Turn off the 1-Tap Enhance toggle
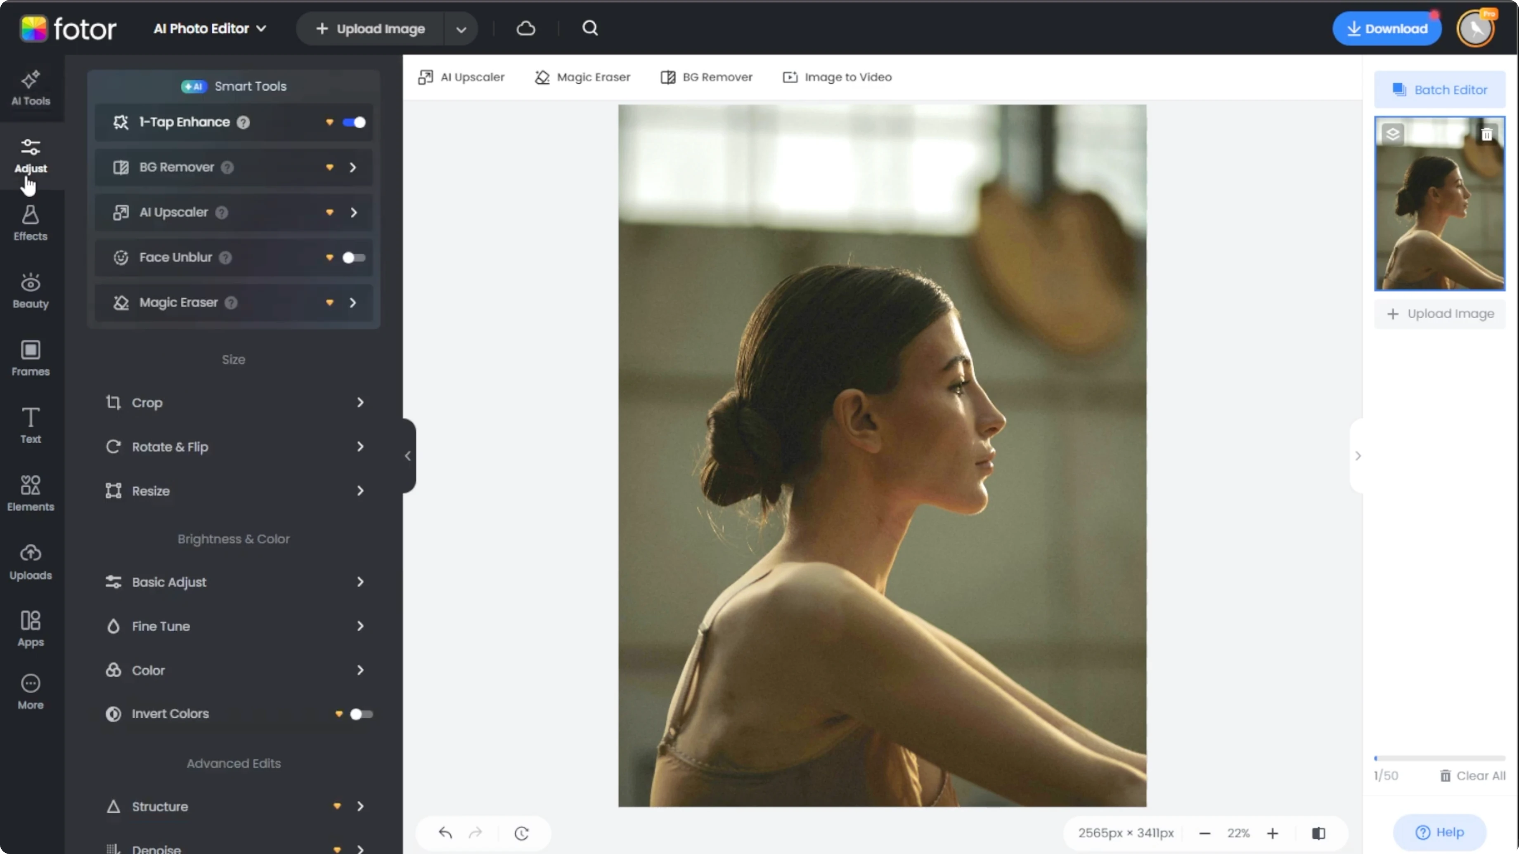1519x854 pixels. point(354,122)
